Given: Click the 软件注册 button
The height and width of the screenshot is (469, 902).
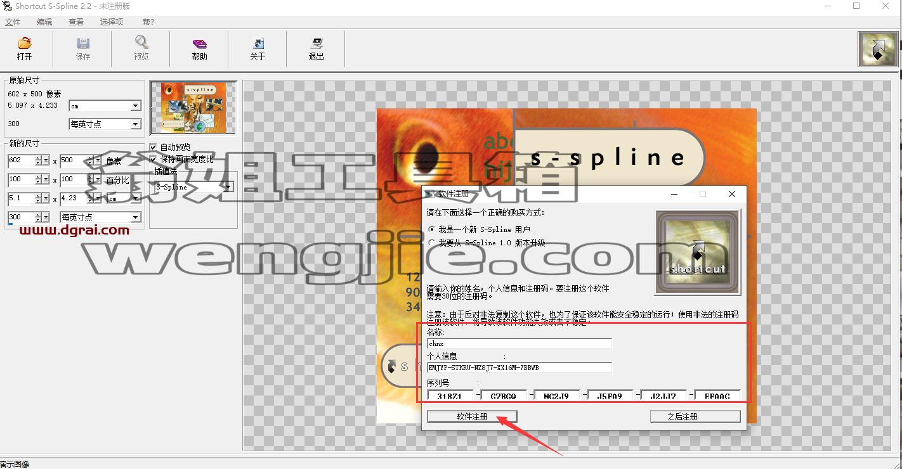Looking at the screenshot, I should coord(472,416).
